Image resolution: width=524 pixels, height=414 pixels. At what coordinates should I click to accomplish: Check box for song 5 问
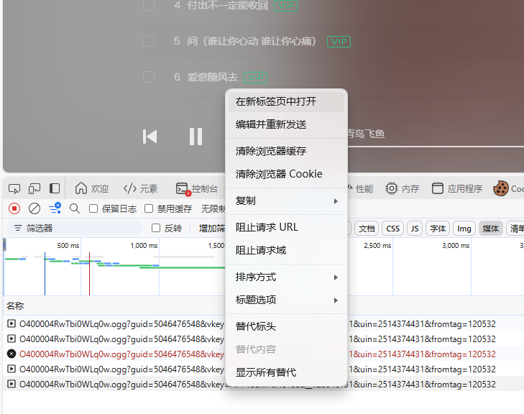pos(149,41)
